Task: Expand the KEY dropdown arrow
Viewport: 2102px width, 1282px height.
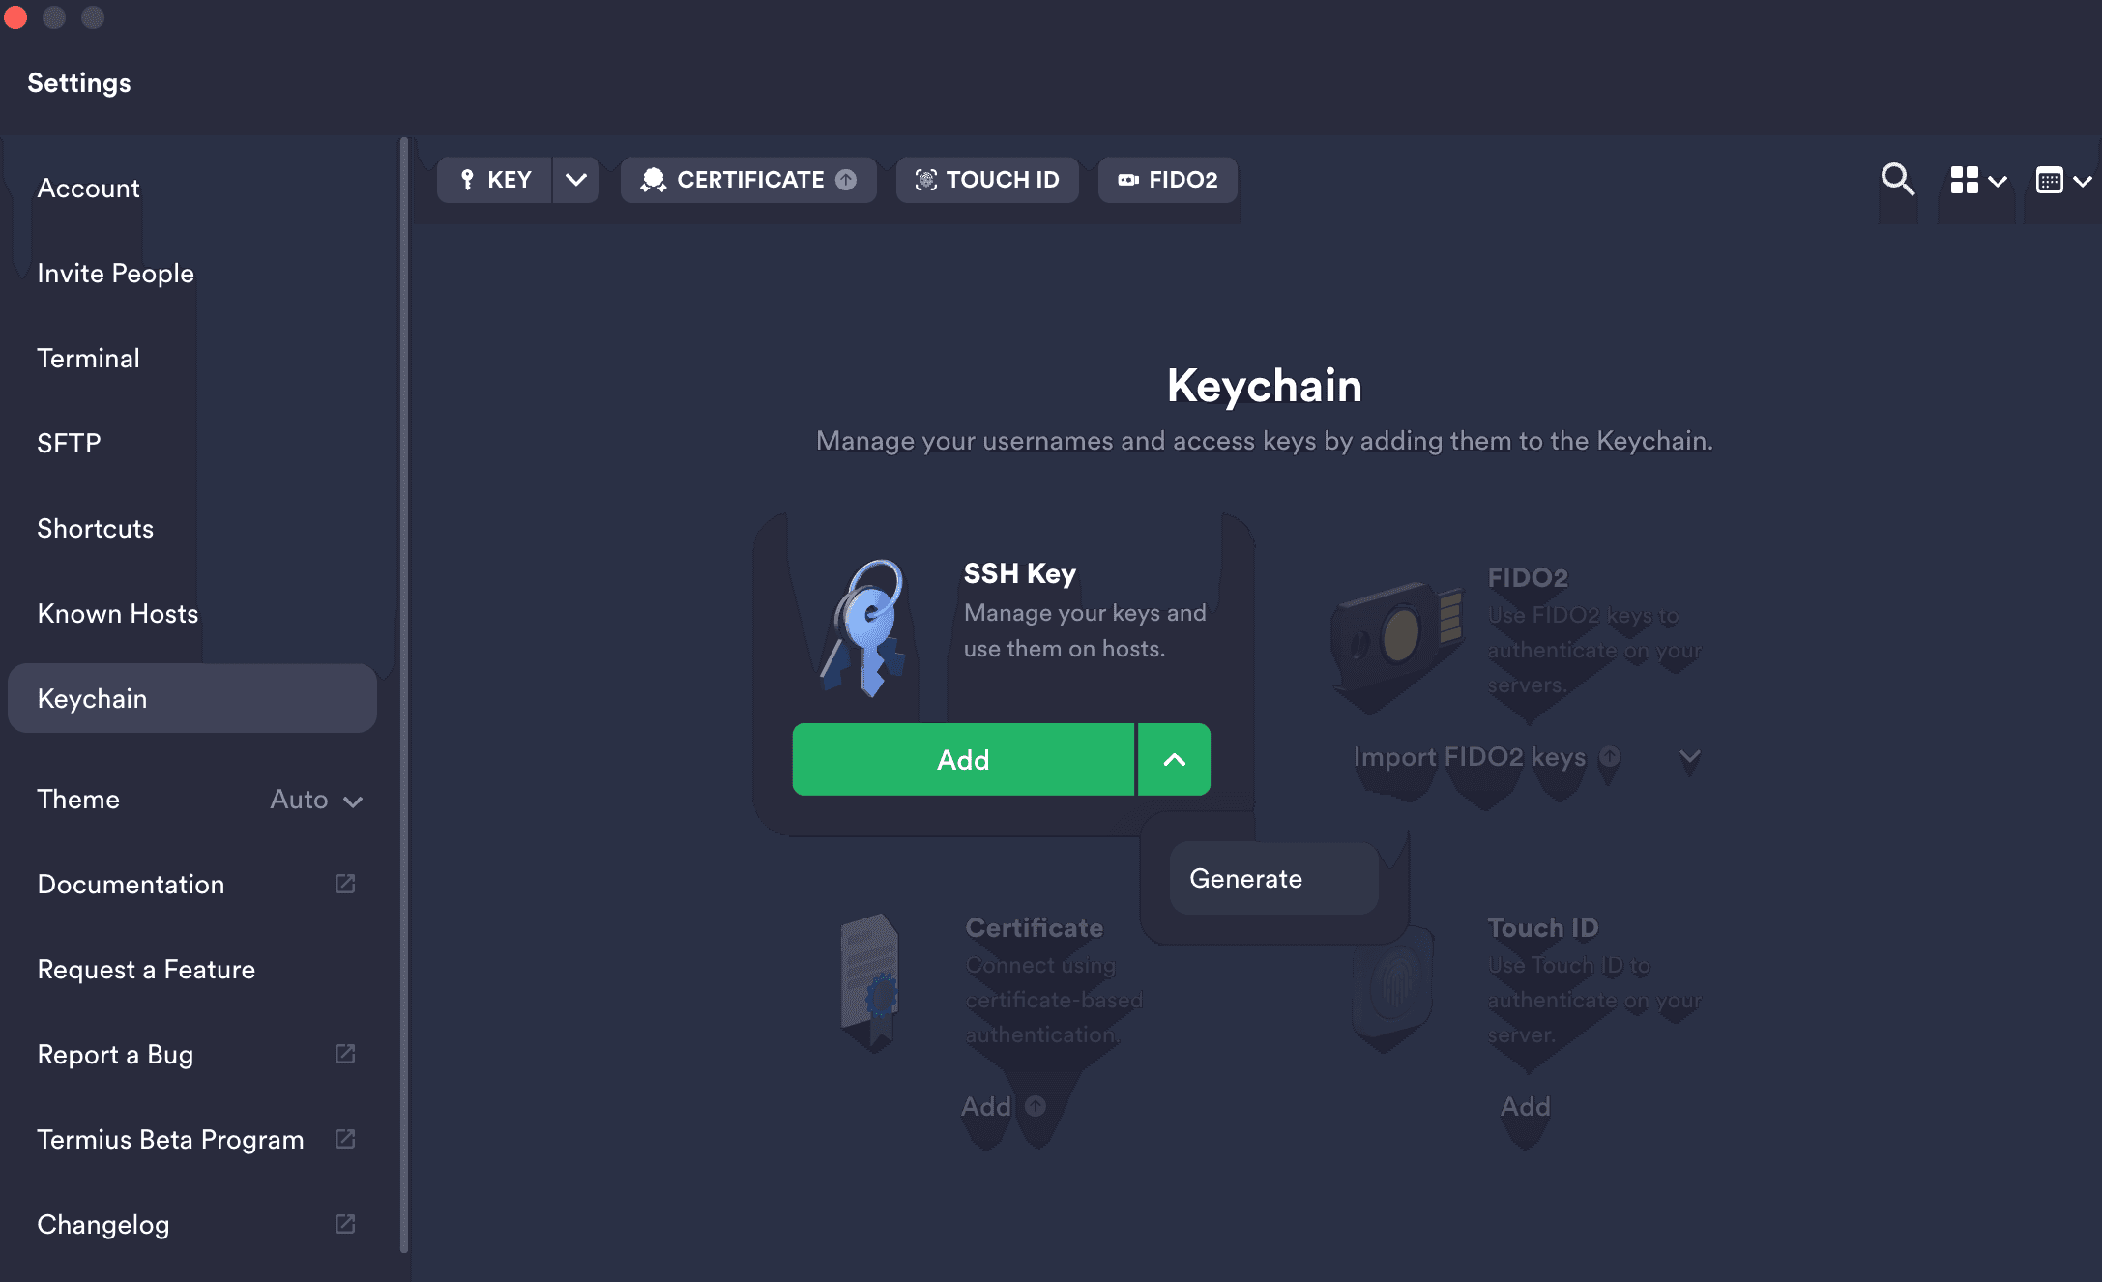Action: (x=576, y=180)
